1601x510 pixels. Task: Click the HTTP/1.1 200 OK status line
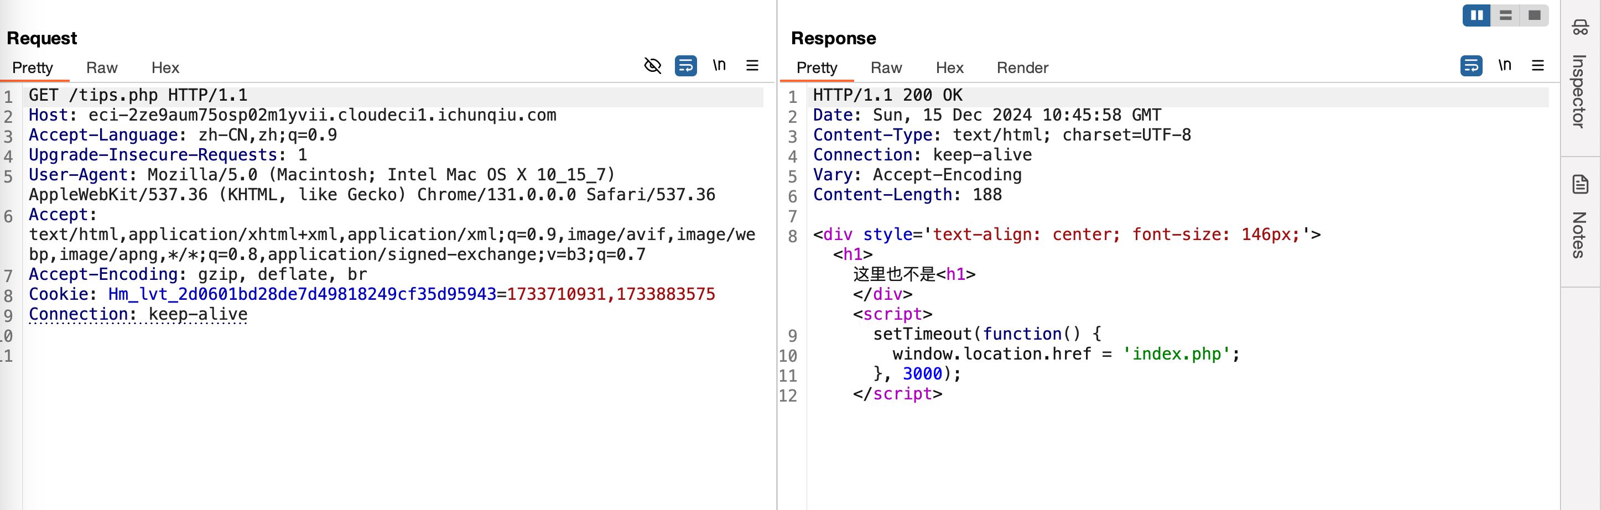(887, 95)
